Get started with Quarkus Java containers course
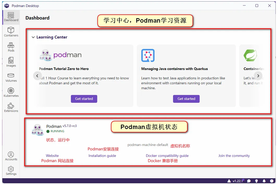This screenshot has width=277, height=185. [186, 99]
